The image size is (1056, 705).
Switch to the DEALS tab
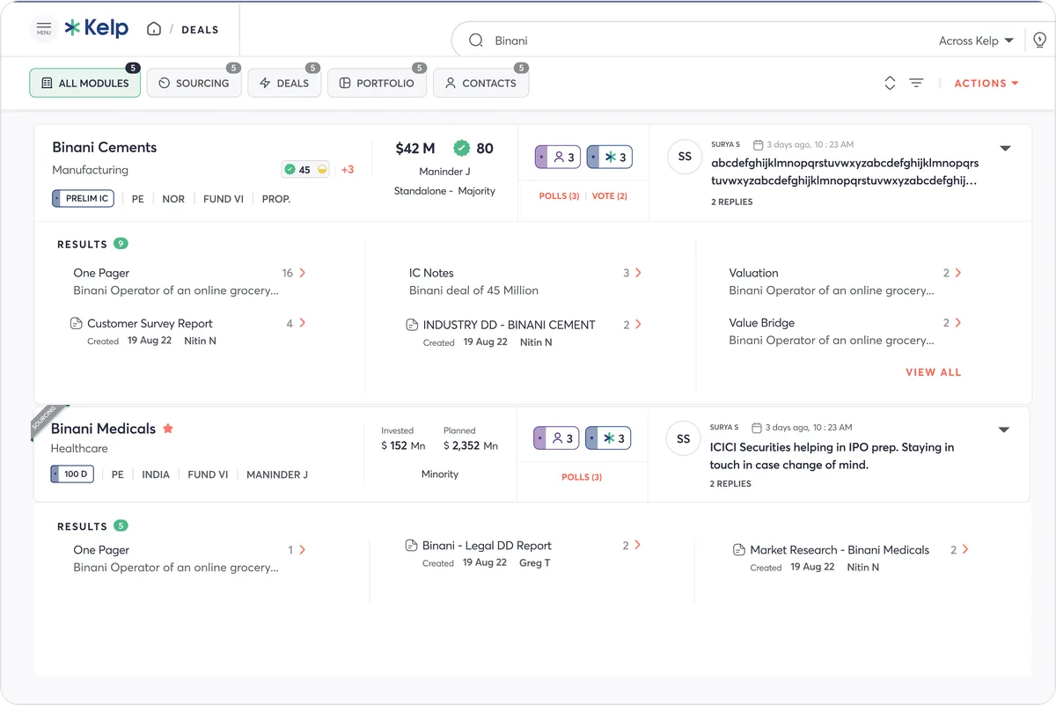point(284,83)
